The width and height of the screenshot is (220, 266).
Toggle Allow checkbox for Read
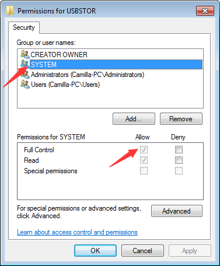(144, 160)
